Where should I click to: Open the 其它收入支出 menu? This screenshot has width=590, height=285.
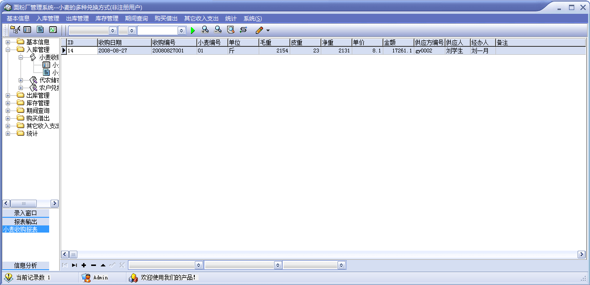coord(201,19)
